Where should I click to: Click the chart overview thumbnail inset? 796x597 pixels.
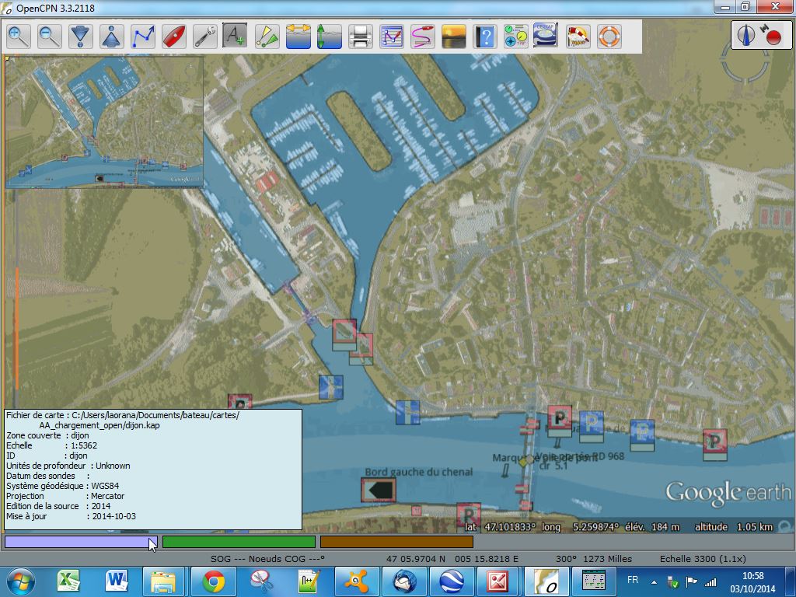click(x=104, y=122)
